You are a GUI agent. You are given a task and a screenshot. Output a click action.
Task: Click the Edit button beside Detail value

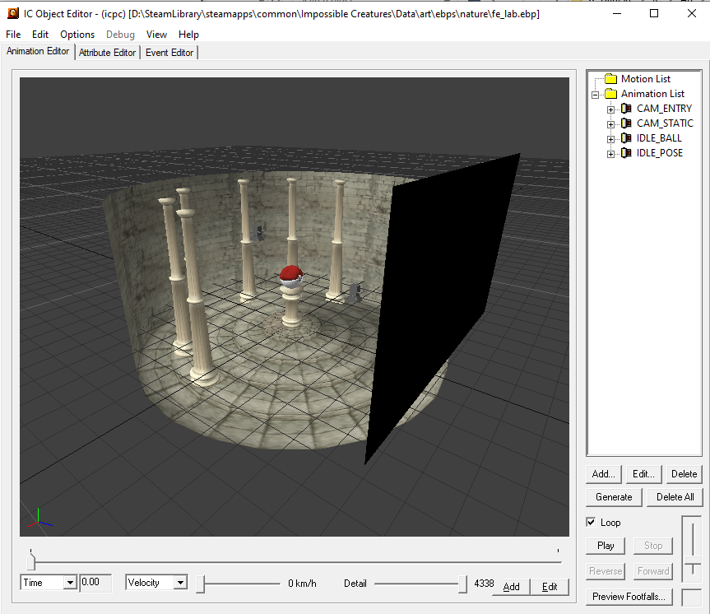click(550, 587)
